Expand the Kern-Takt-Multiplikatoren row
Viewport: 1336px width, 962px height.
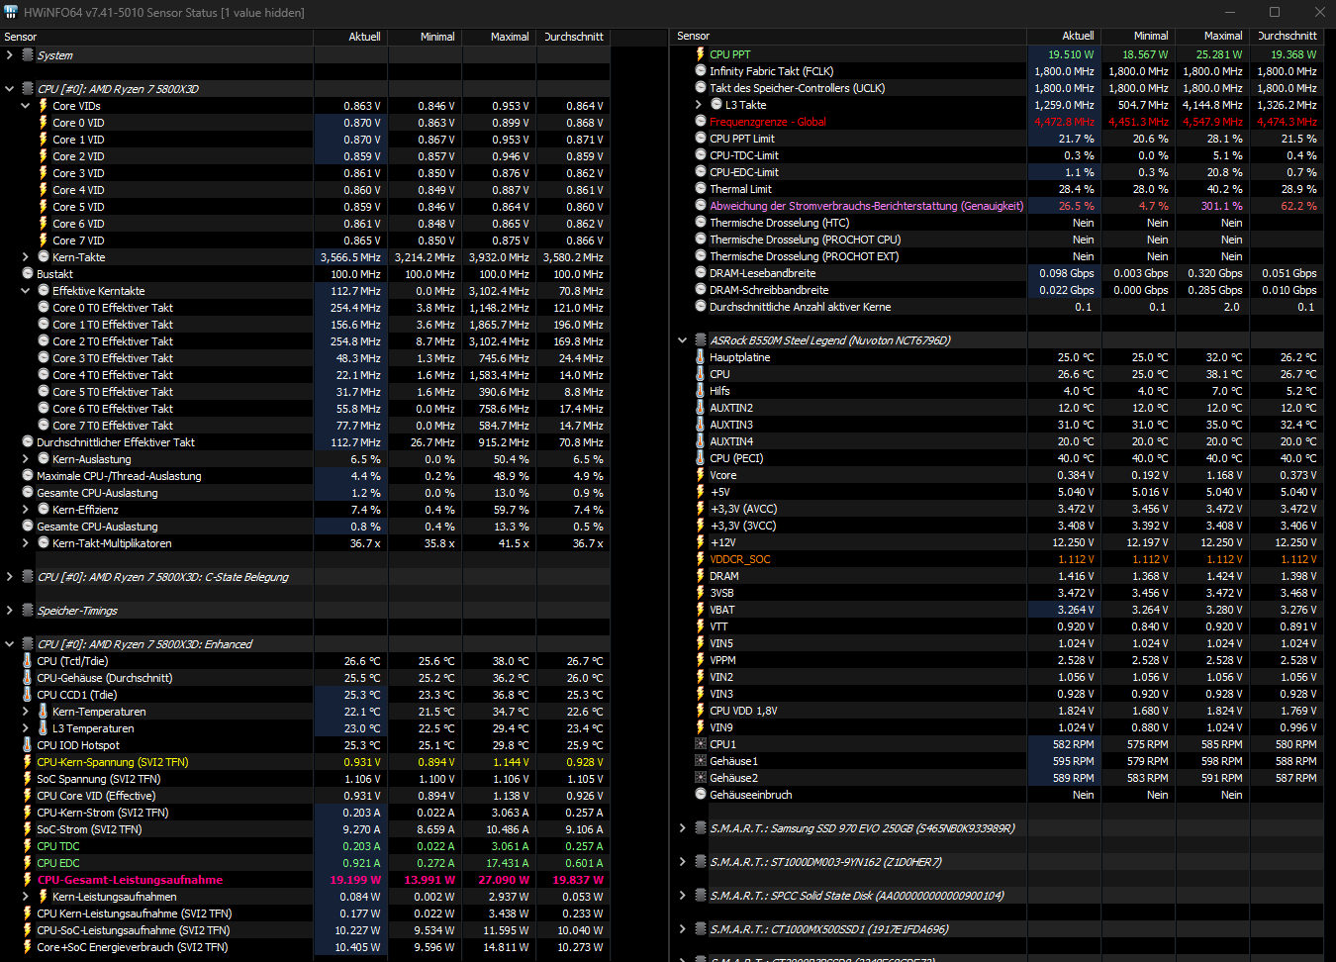tap(26, 543)
